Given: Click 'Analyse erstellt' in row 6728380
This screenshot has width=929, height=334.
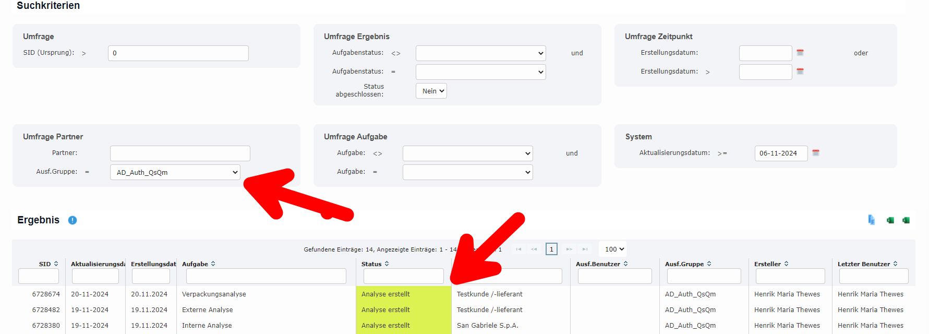Looking at the screenshot, I should (385, 326).
